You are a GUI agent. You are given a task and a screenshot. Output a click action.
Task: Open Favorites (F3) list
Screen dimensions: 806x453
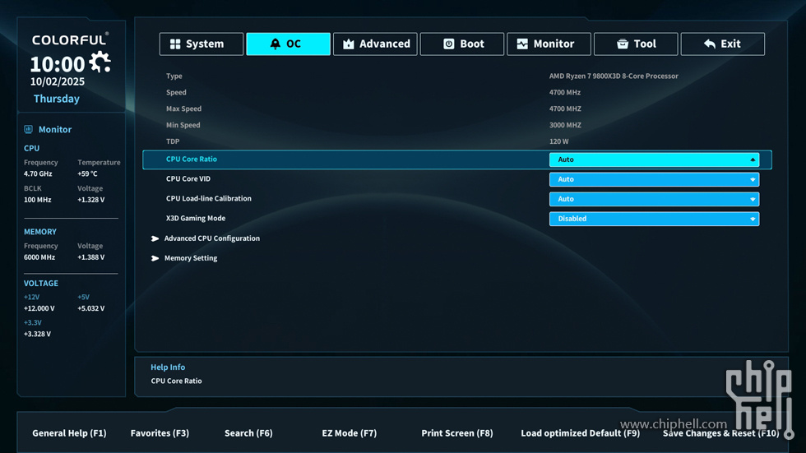[160, 433]
